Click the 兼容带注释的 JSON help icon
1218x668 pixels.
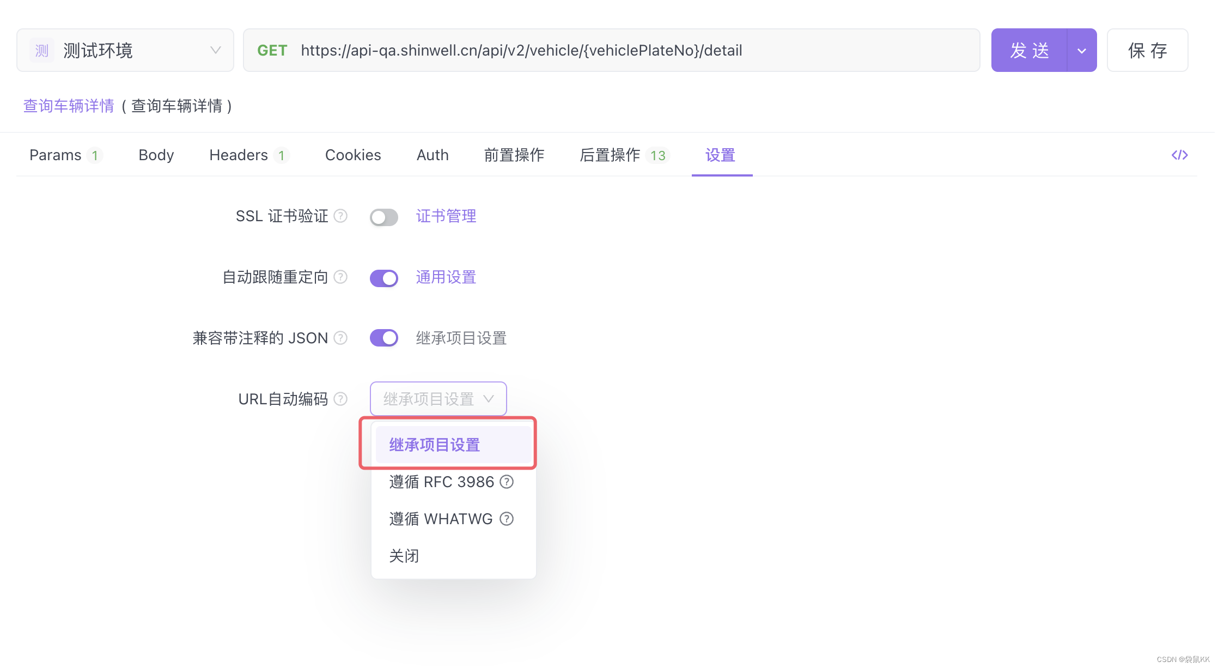(x=340, y=338)
